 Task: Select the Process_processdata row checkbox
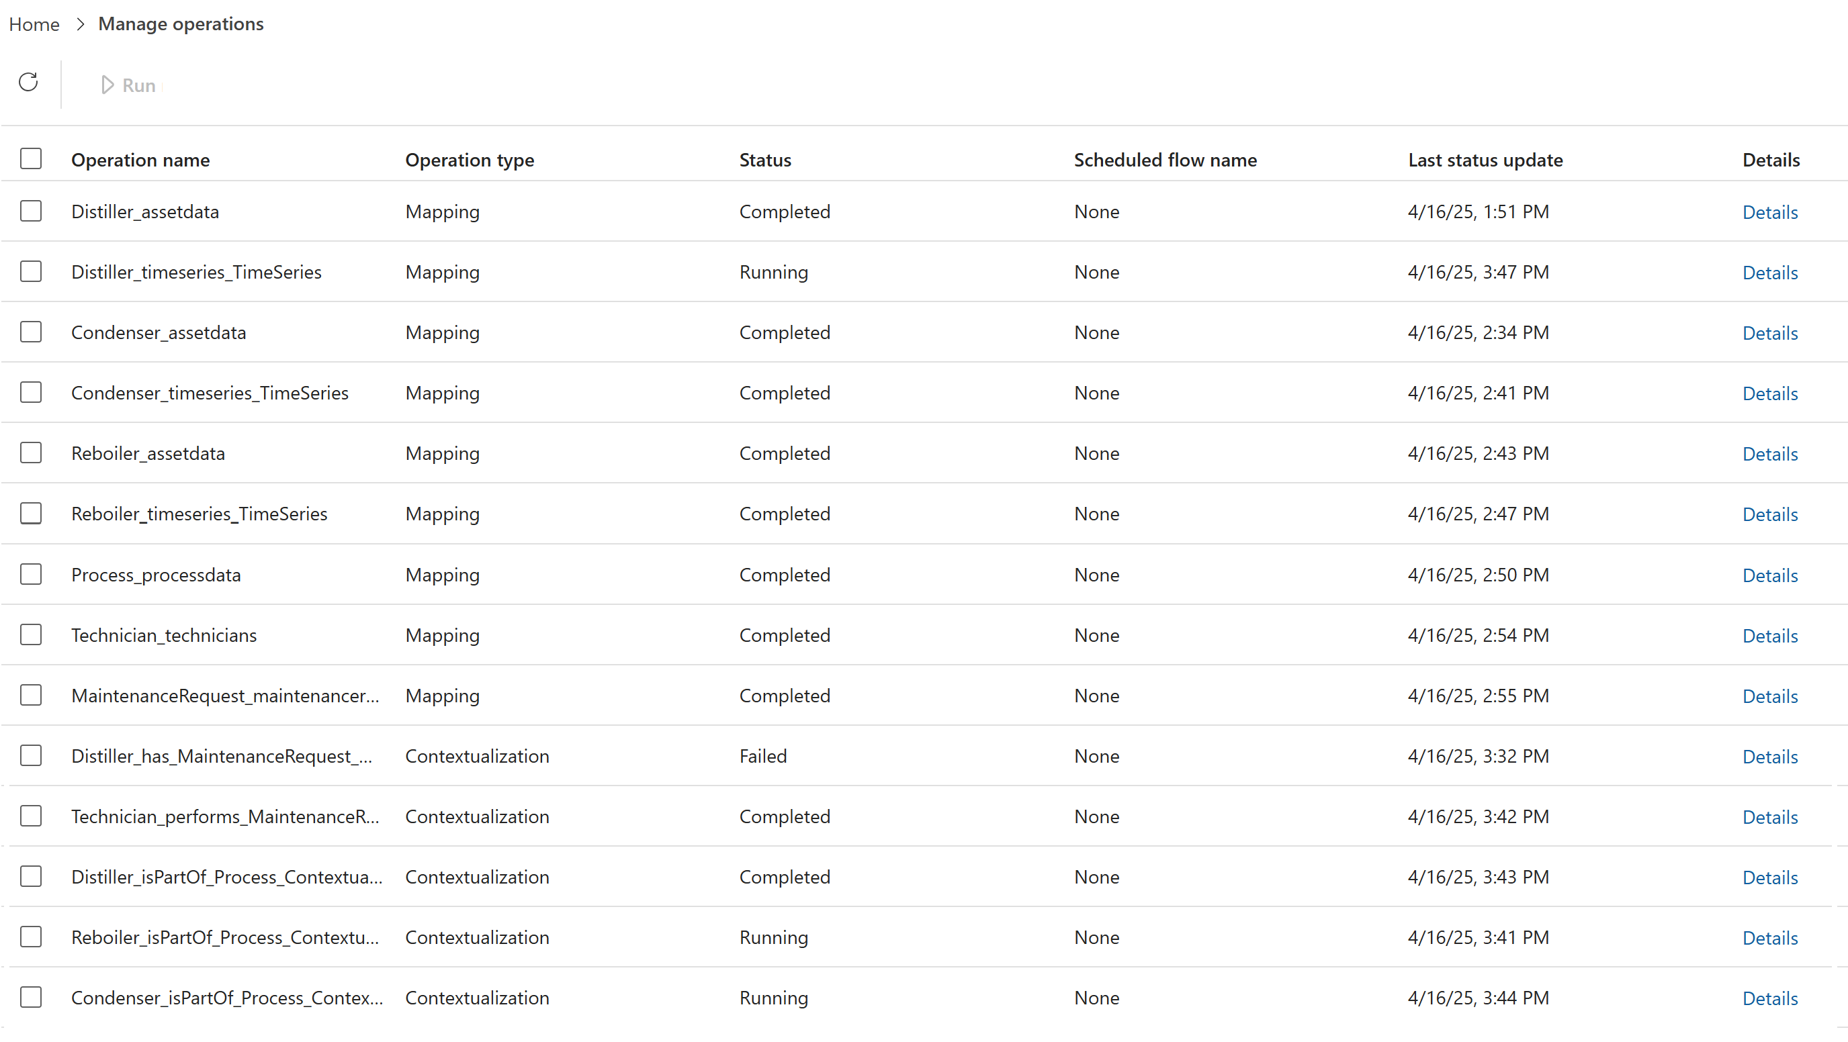(x=31, y=574)
